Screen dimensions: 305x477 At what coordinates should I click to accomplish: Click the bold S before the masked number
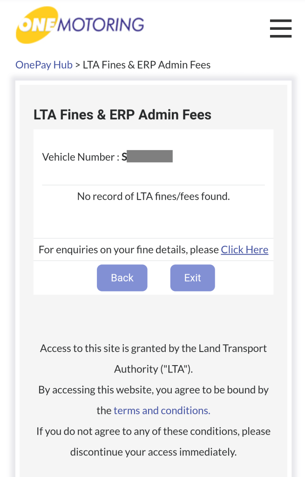(124, 157)
